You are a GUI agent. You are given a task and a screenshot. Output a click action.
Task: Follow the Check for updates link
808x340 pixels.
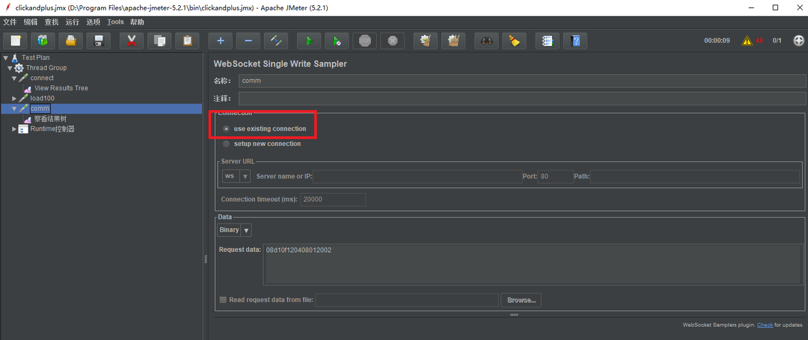point(765,324)
